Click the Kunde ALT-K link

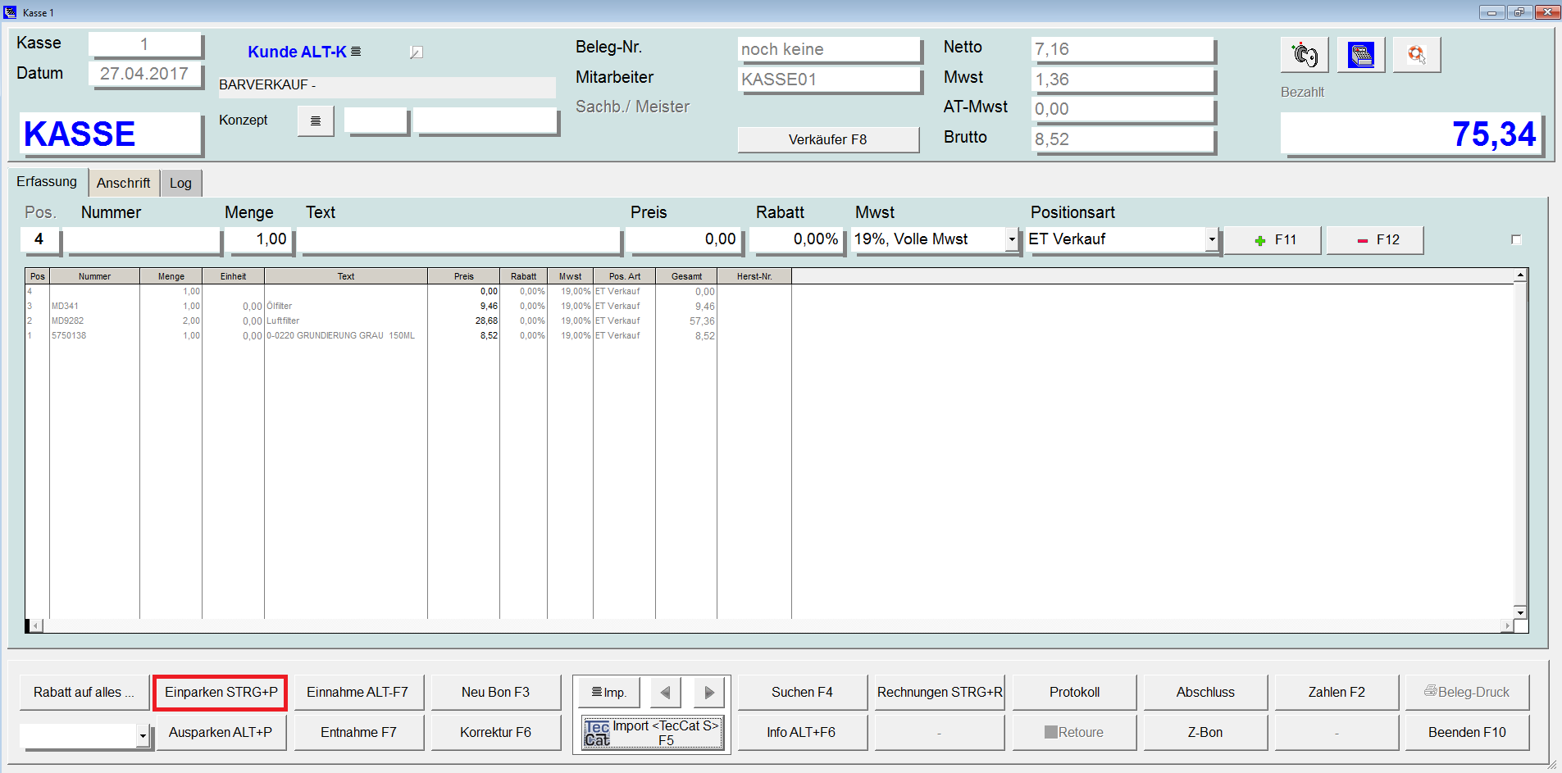pos(297,52)
